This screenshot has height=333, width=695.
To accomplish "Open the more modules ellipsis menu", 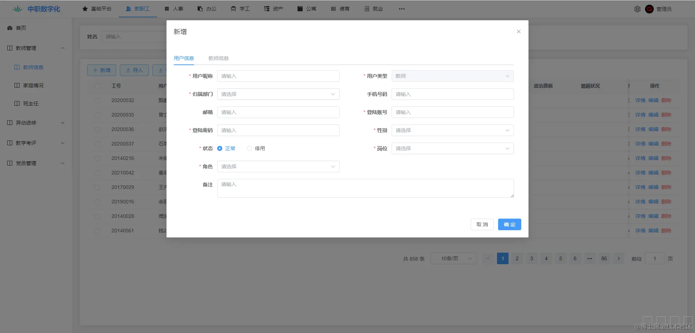I will (x=402, y=9).
